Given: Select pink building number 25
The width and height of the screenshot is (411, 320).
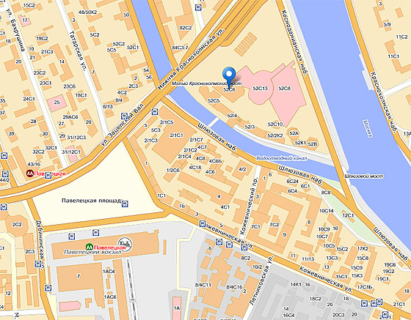Looking at the screenshot, I should click(57, 103).
